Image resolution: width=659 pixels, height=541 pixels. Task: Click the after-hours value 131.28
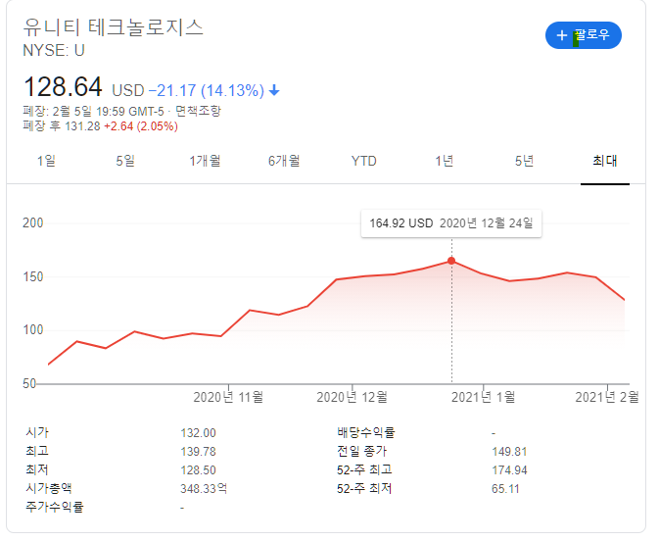click(82, 126)
